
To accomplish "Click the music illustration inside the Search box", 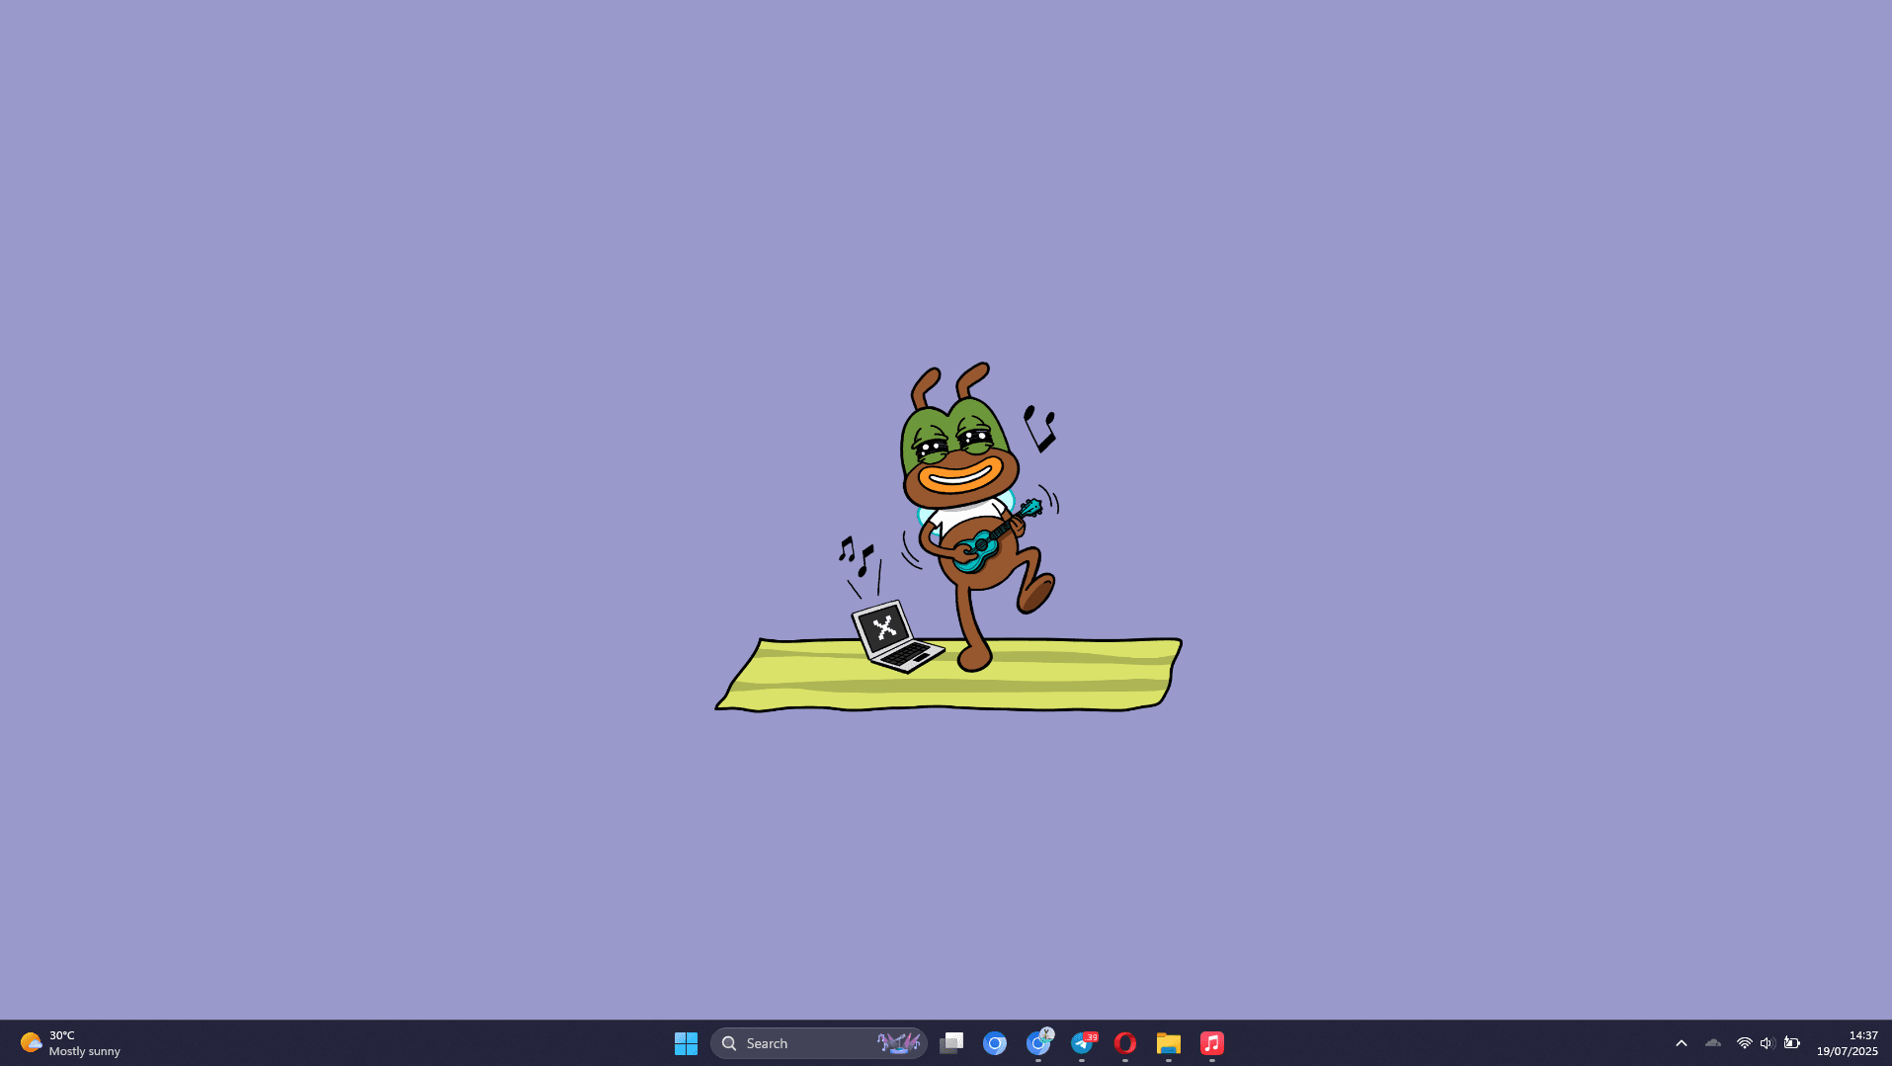I will click(898, 1043).
